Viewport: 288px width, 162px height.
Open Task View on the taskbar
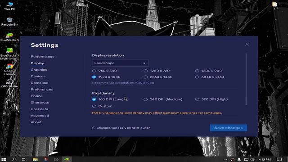click(x=24, y=159)
